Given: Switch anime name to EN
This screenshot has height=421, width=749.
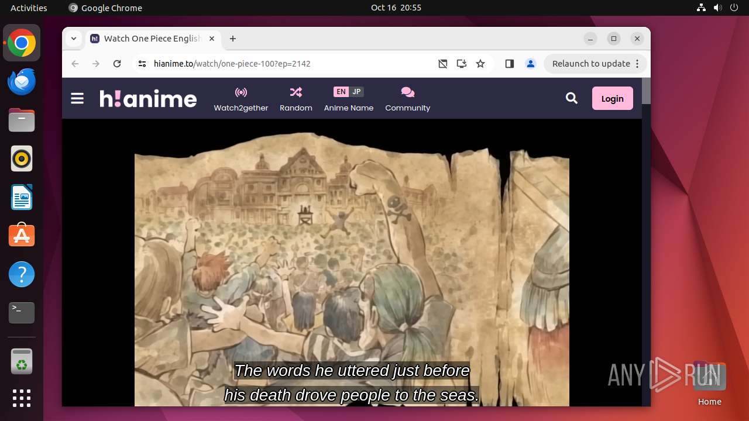Looking at the screenshot, I should tap(341, 92).
